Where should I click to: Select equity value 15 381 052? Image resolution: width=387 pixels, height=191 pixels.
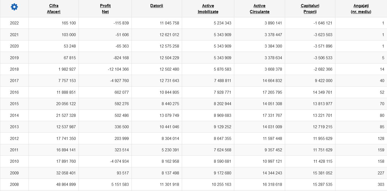point(323,173)
